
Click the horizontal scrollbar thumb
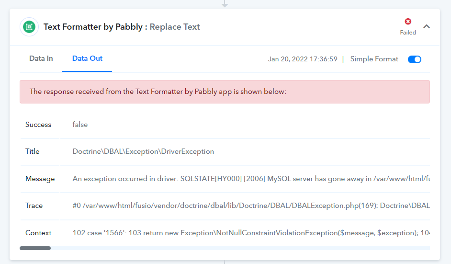tap(35, 248)
